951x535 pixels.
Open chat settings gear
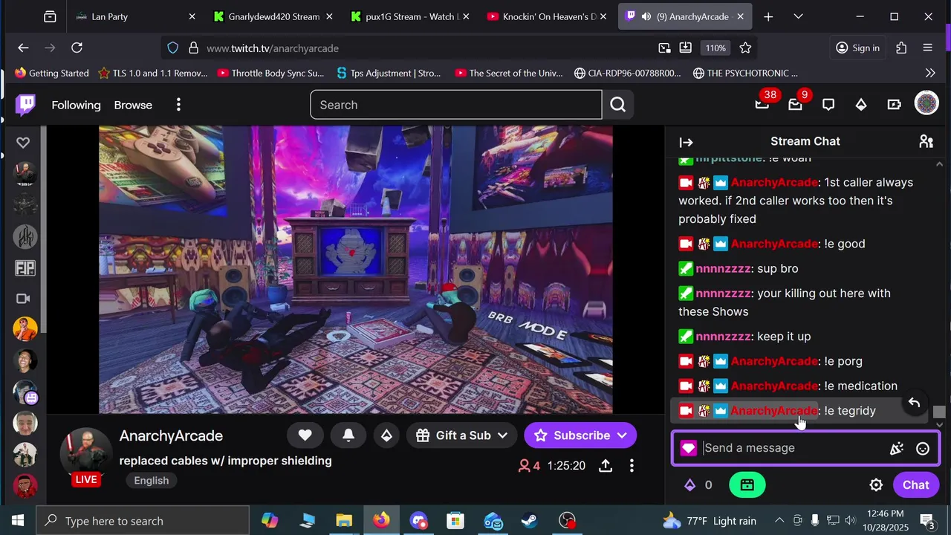point(876,485)
